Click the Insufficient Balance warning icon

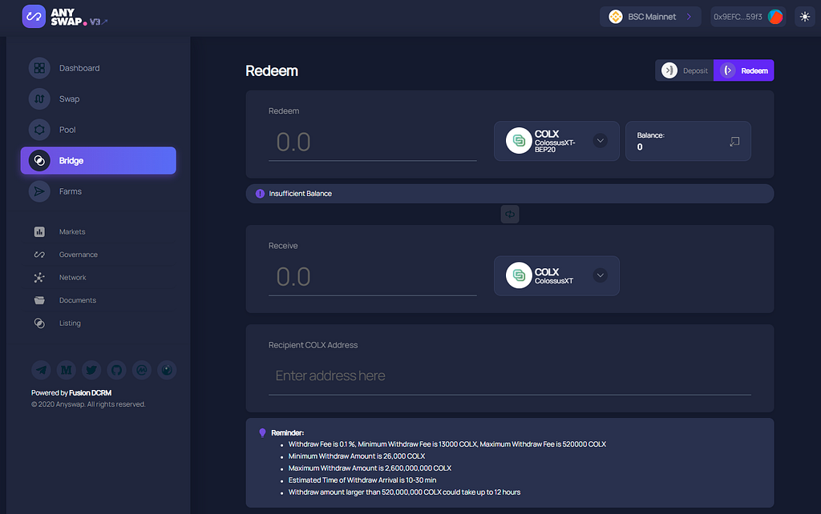pos(260,194)
